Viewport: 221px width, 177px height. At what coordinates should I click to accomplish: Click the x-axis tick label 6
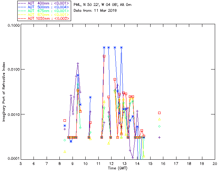click(x=34, y=164)
